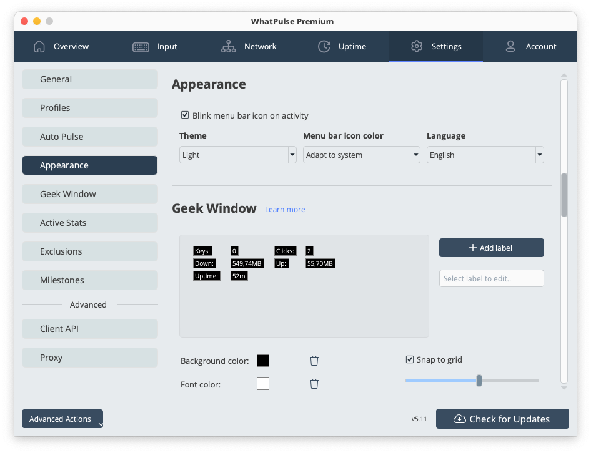Click the Uptime clock icon

(324, 46)
